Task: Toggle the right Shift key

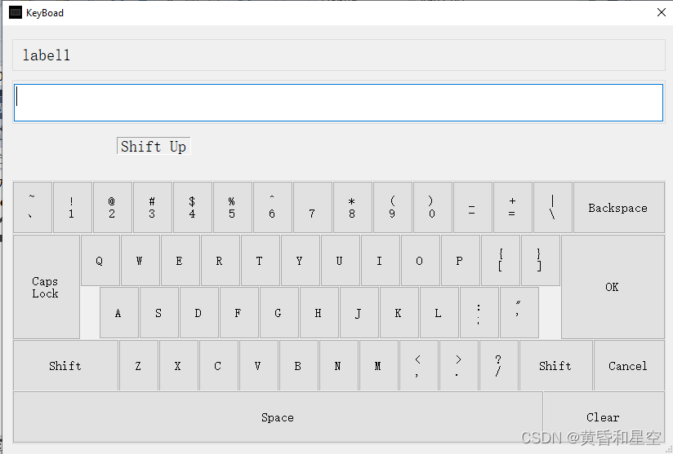Action: 555,365
